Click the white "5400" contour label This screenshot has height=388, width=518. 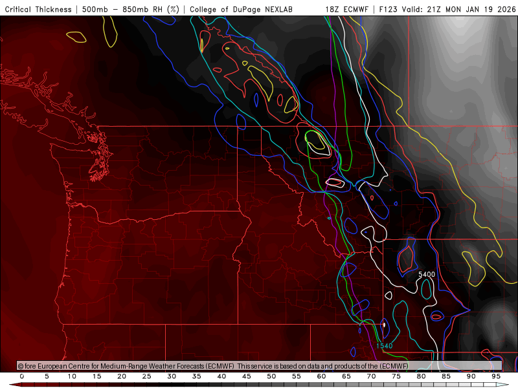(427, 274)
